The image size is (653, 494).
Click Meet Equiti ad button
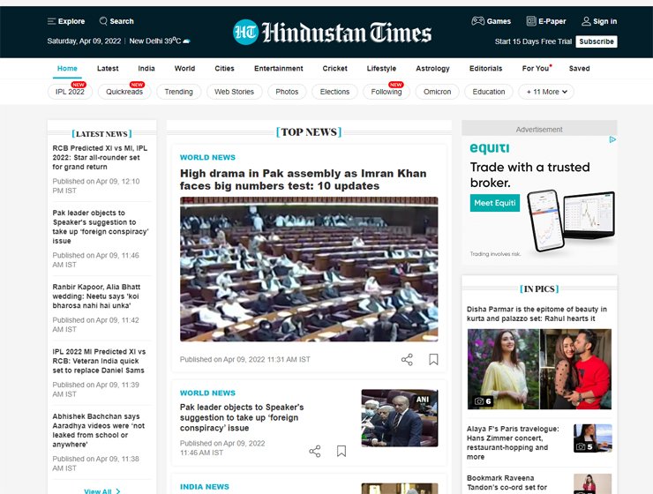[x=495, y=203]
